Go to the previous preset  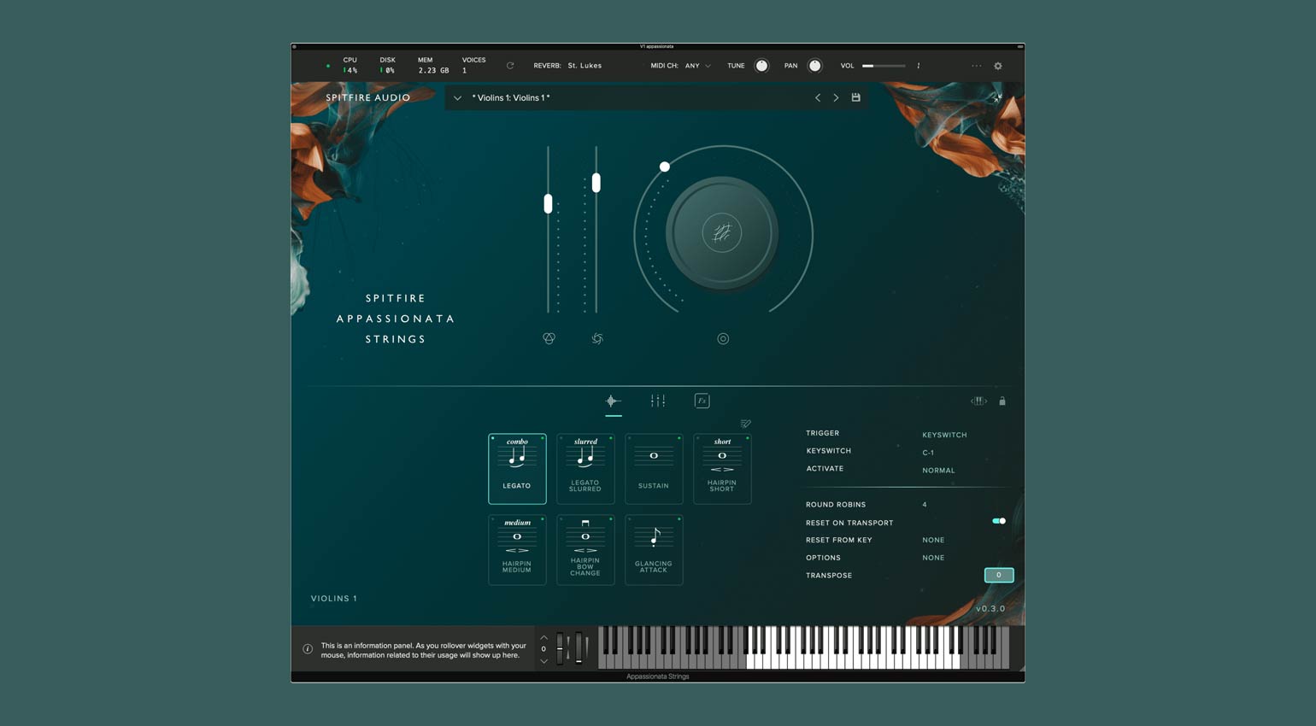(x=818, y=97)
